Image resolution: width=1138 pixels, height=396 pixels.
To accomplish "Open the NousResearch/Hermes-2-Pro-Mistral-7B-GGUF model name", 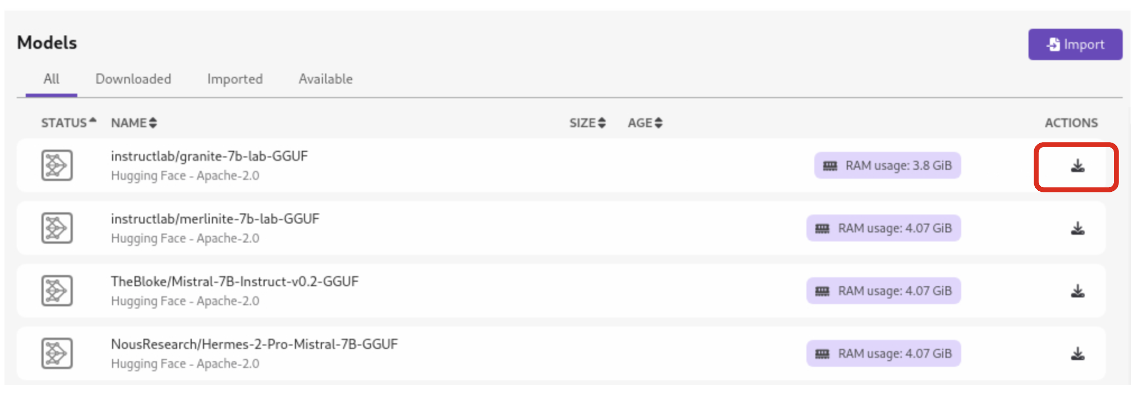I will [254, 344].
